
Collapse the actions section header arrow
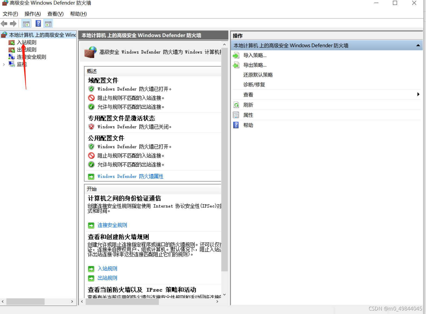(x=418, y=46)
